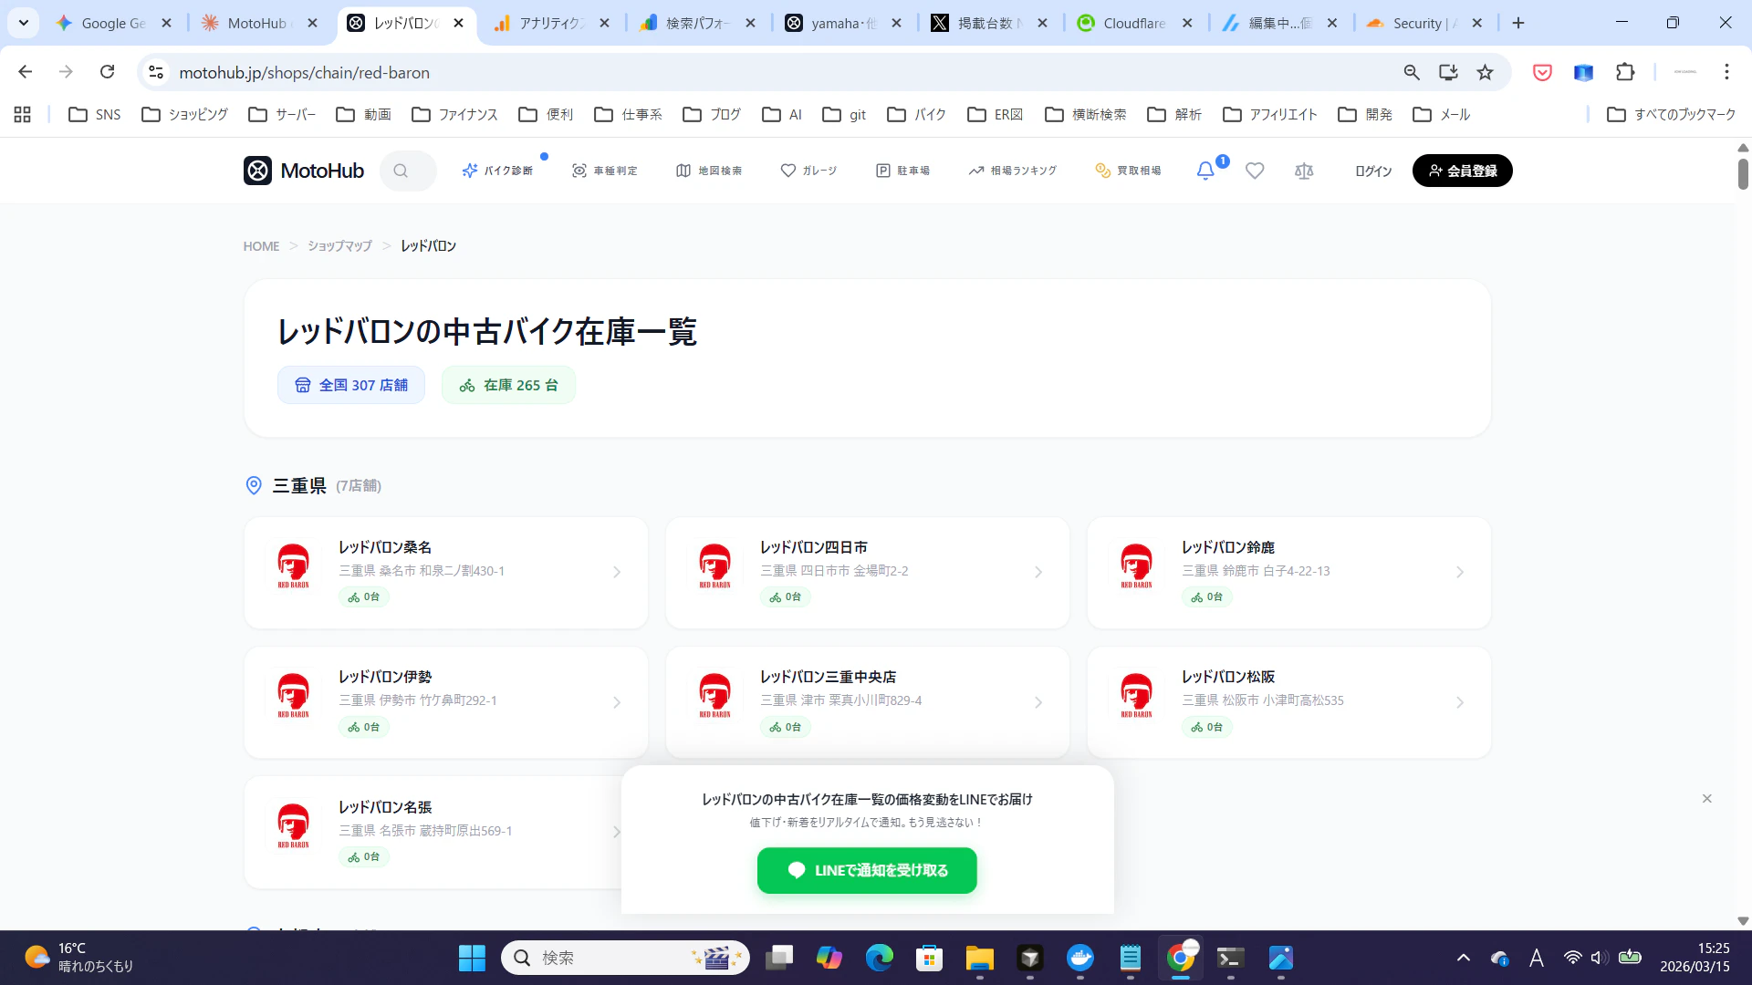The width and height of the screenshot is (1752, 985).
Task: Open favorites heart icon in header
Action: (1255, 171)
